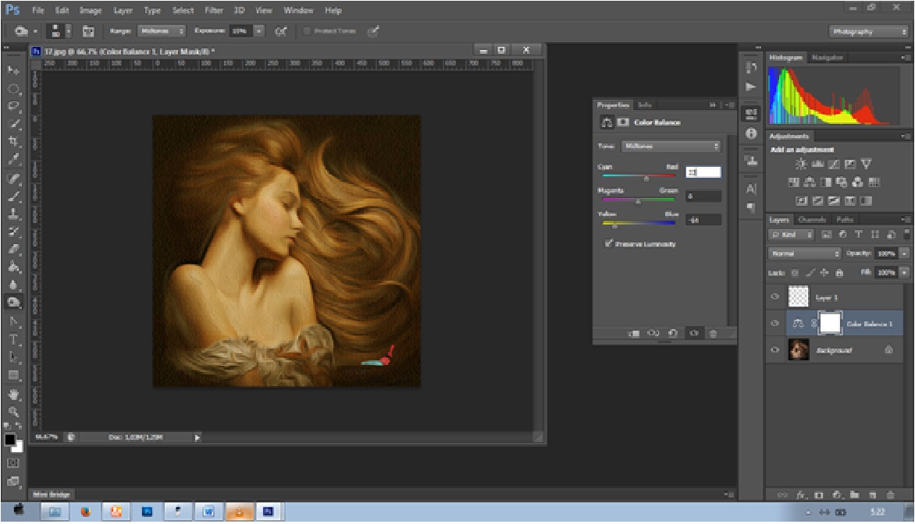Select the Move tool
This screenshot has height=524, width=915.
(14, 70)
